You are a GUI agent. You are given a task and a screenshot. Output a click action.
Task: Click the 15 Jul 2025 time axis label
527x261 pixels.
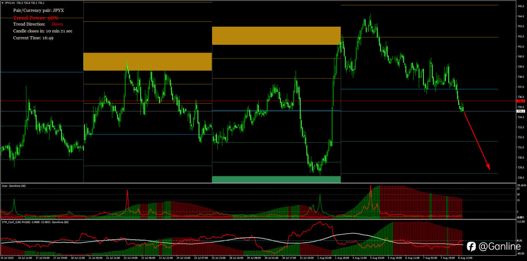[x=8, y=258]
